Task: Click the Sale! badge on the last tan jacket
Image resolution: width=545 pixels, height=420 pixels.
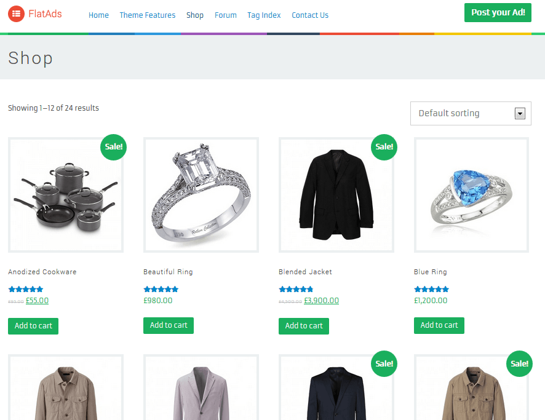Action: (519, 363)
